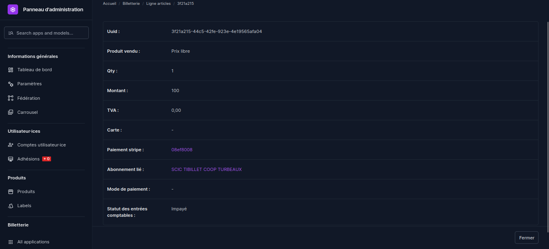Open Paramètres gear icon in sidebar
This screenshot has height=249, width=549.
[x=11, y=84]
